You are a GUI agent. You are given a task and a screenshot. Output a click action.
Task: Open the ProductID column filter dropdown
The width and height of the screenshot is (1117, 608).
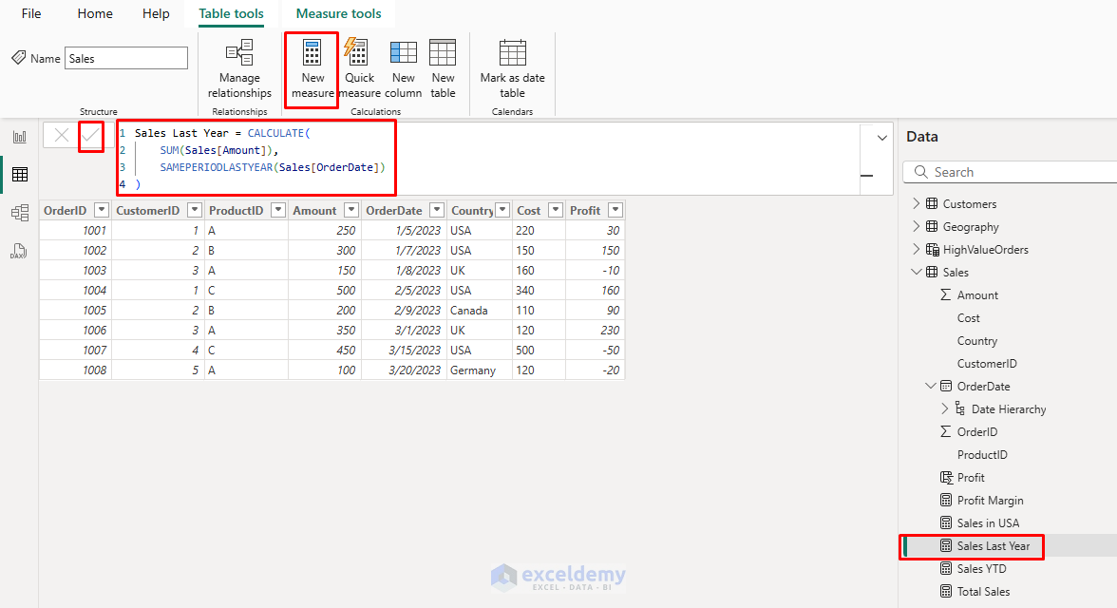point(278,210)
